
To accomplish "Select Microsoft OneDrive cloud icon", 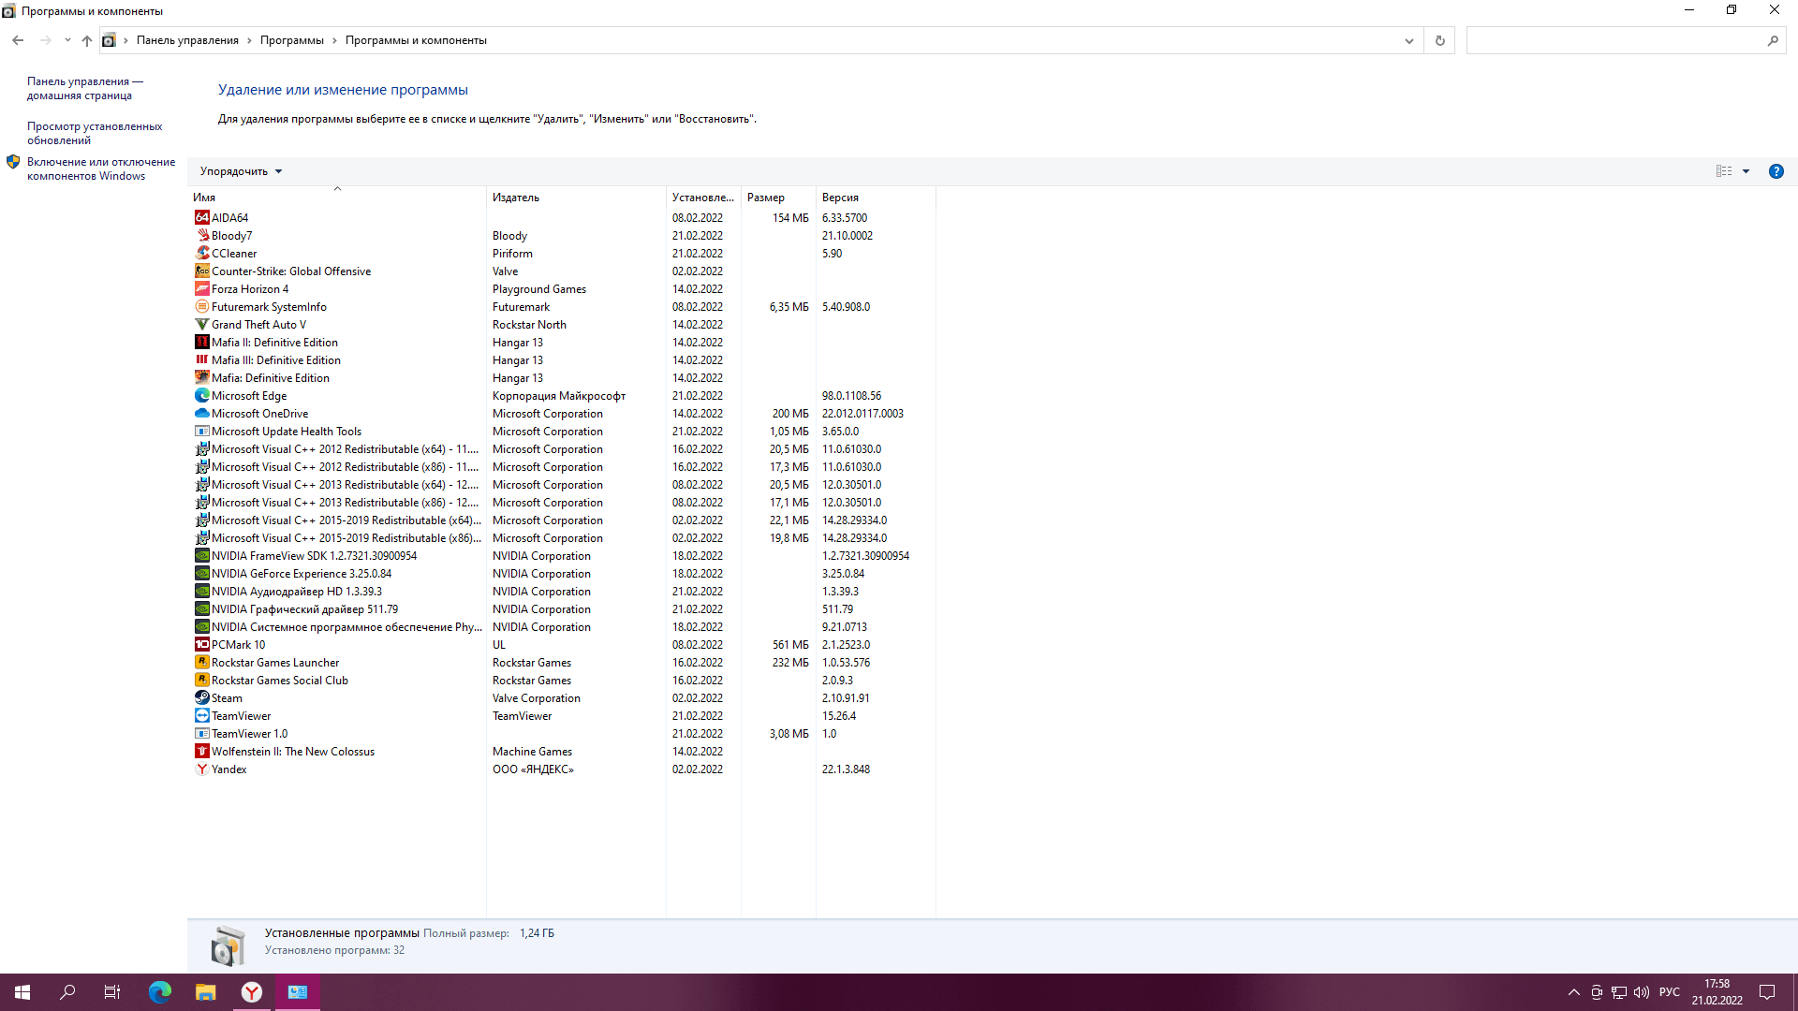I will (x=201, y=413).
